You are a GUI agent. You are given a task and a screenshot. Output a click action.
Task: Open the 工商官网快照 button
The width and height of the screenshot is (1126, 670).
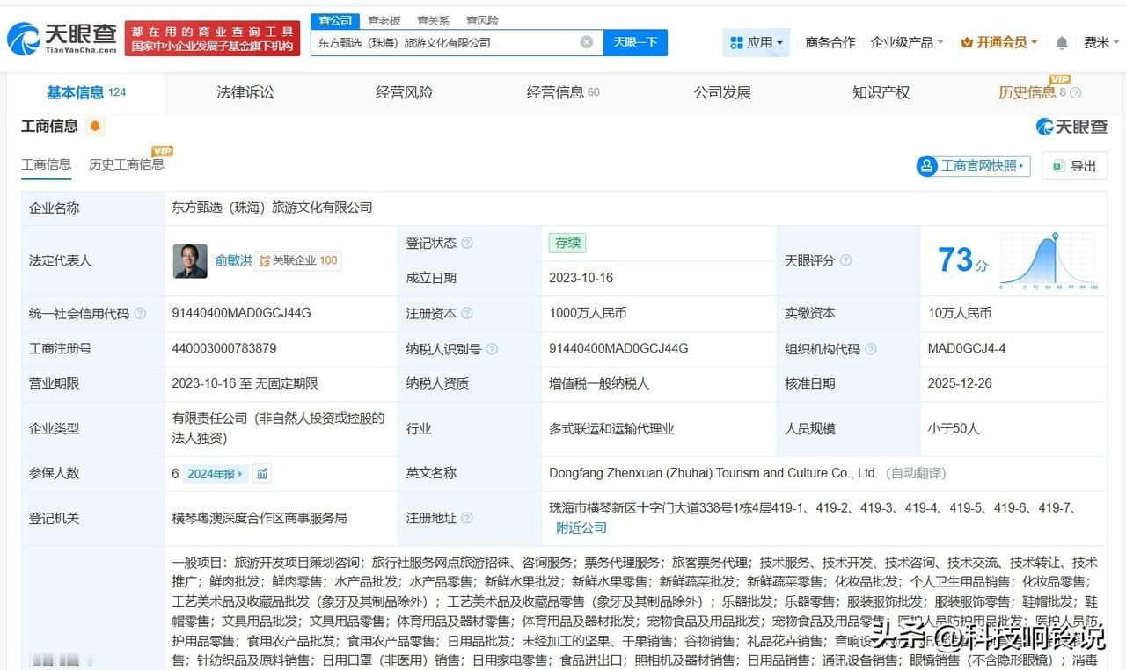coord(974,165)
